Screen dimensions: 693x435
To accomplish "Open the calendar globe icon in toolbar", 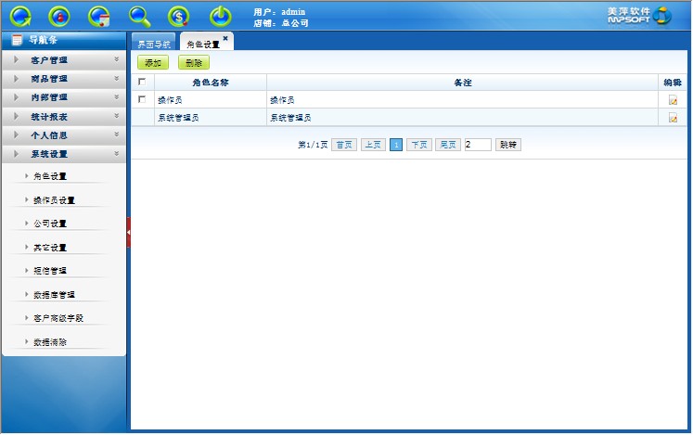I will pos(99,15).
